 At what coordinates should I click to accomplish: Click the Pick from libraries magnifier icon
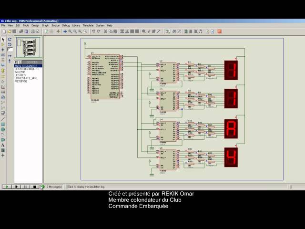tap(144, 31)
